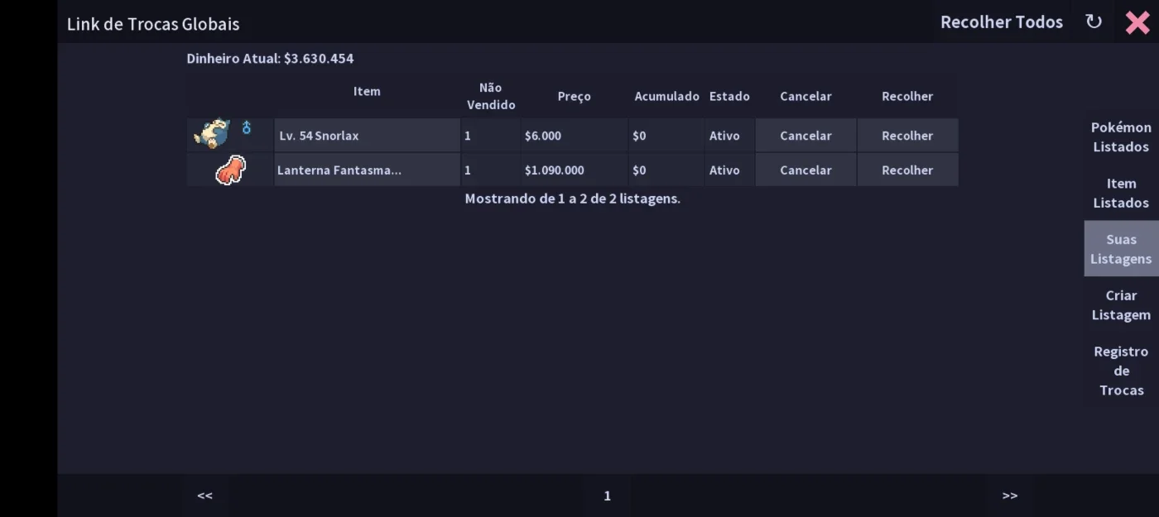Click the Snorlax sprite icon
The image size is (1159, 517).
tap(212, 134)
